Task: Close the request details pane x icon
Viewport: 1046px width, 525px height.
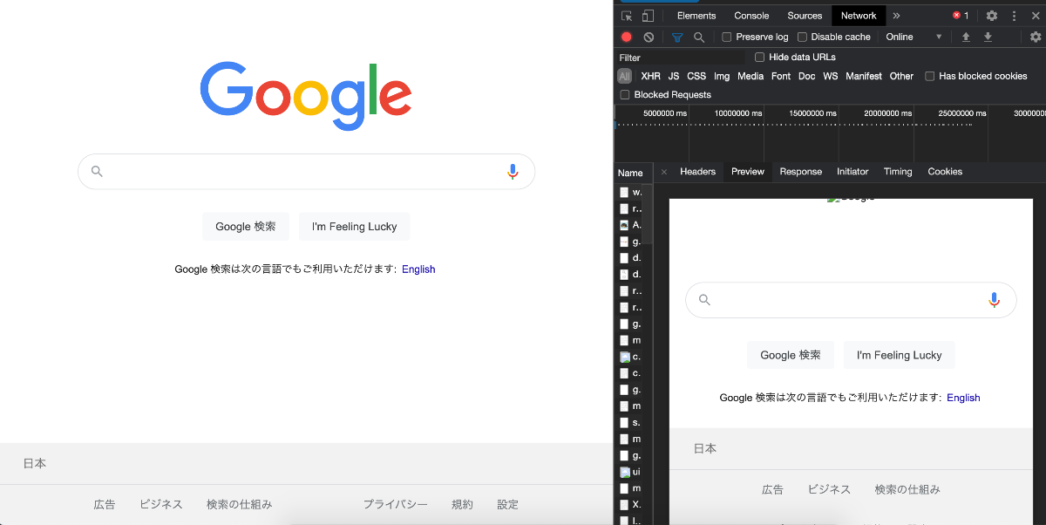Action: pyautogui.click(x=663, y=172)
